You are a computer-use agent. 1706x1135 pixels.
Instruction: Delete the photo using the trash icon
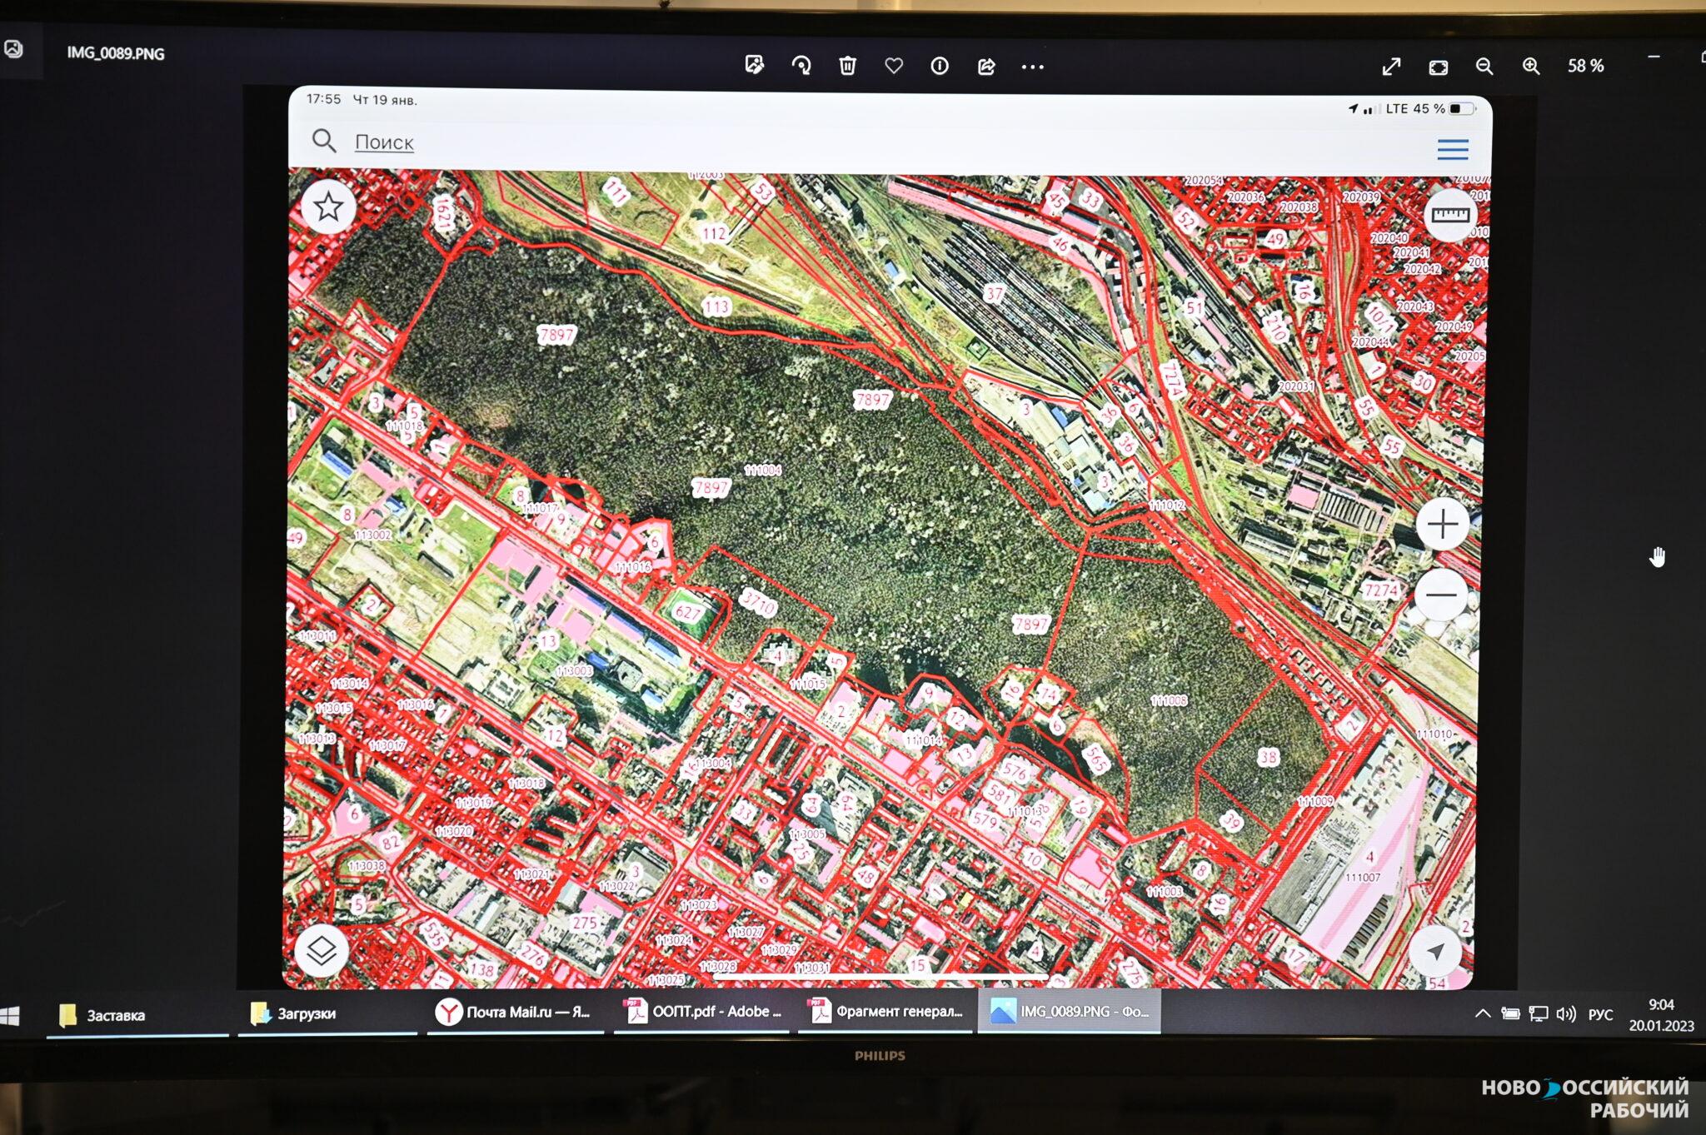point(847,66)
